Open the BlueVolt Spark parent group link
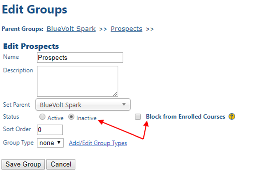This screenshot has width=268, height=173. pos(71,29)
